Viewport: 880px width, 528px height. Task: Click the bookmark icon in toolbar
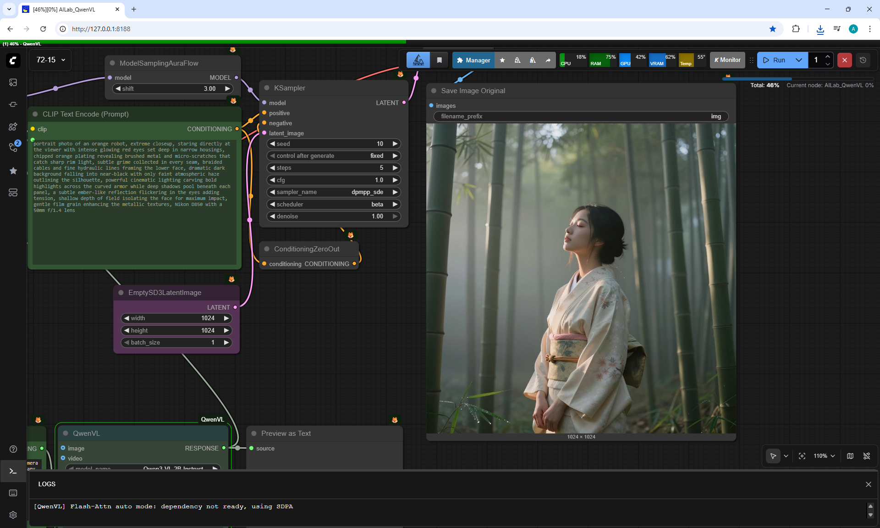(x=439, y=60)
